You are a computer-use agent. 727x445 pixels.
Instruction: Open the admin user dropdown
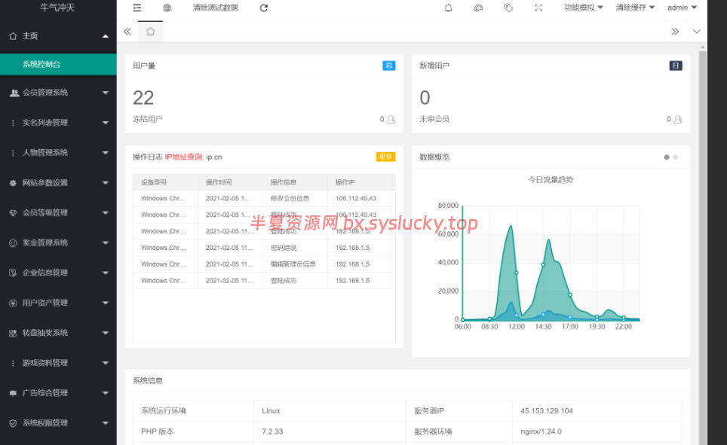point(682,8)
